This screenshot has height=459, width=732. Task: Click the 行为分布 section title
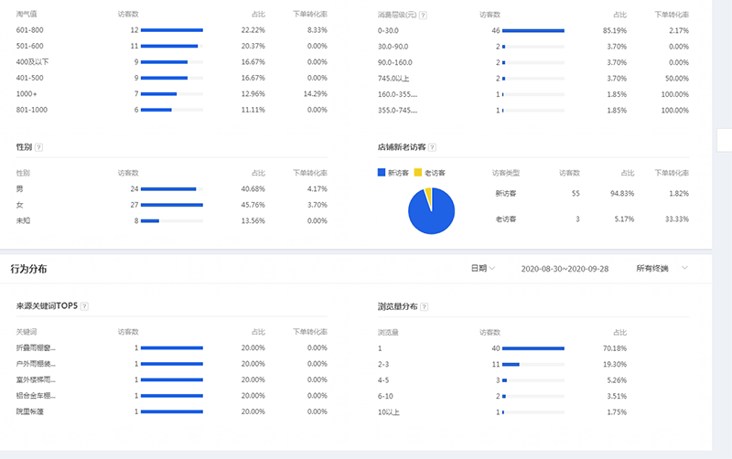28,269
